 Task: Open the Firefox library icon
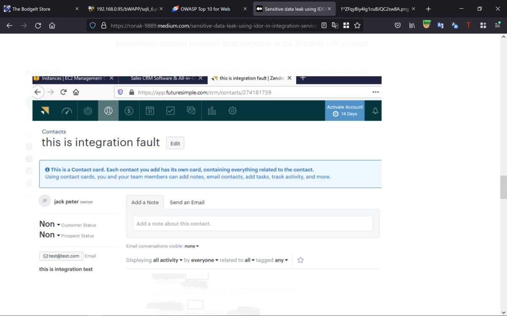click(412, 26)
